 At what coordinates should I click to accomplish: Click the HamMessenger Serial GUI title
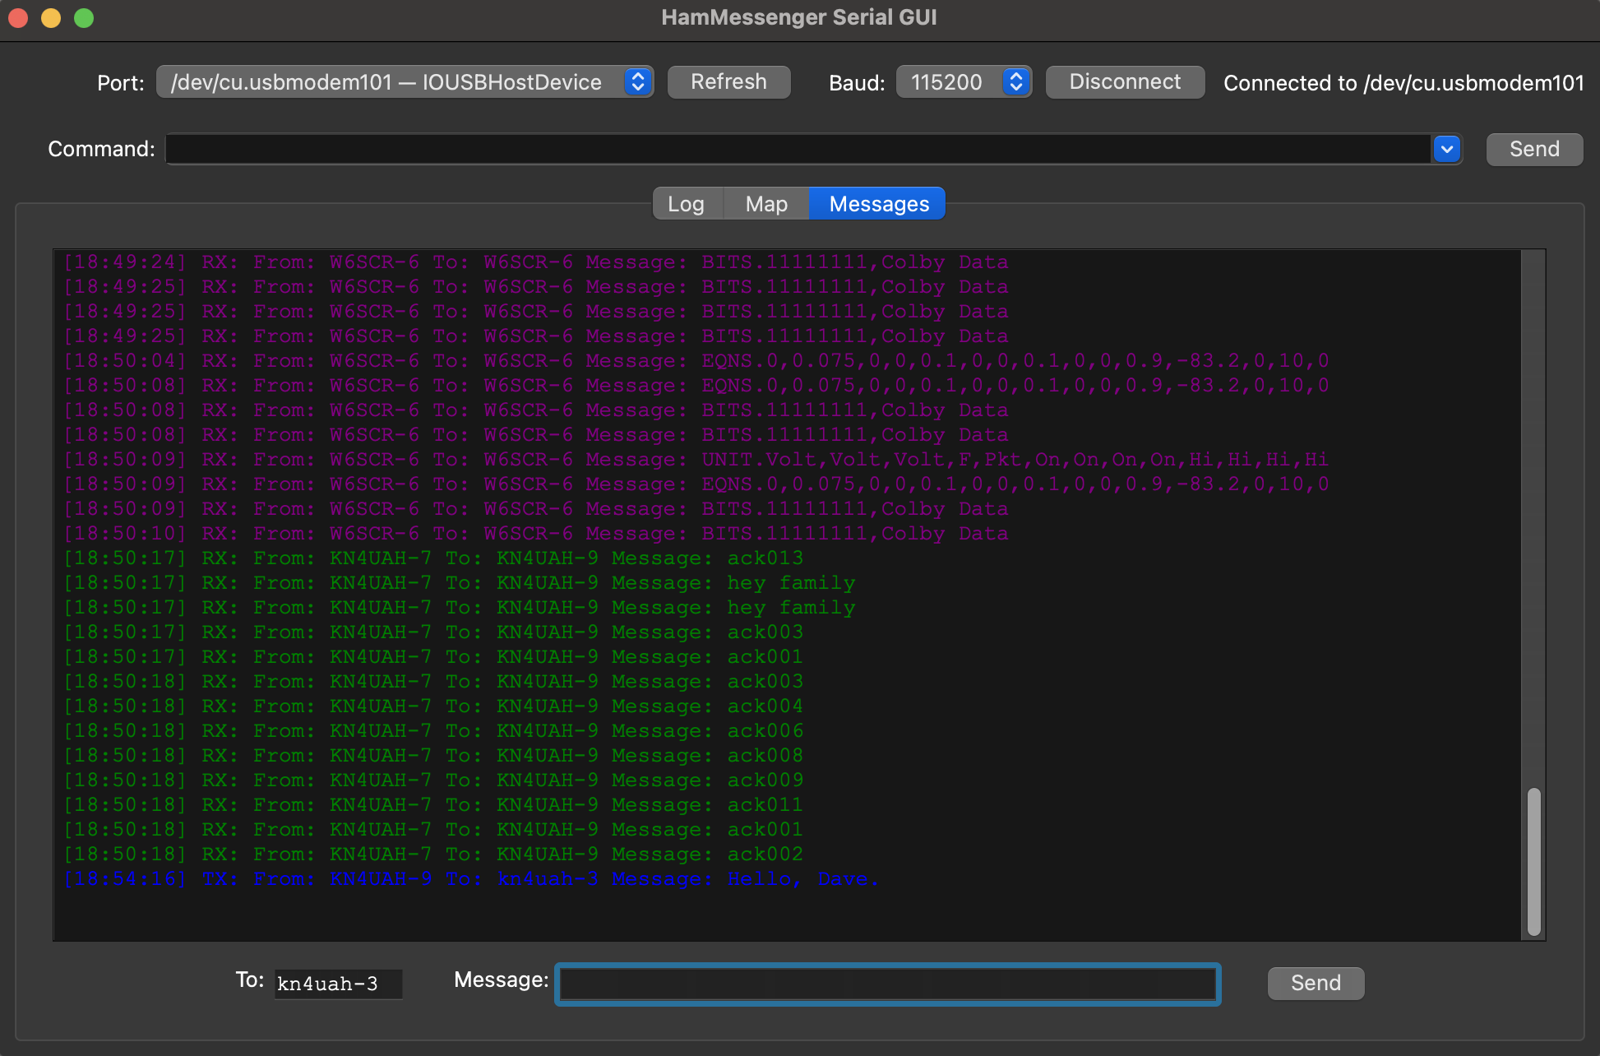pos(799,17)
